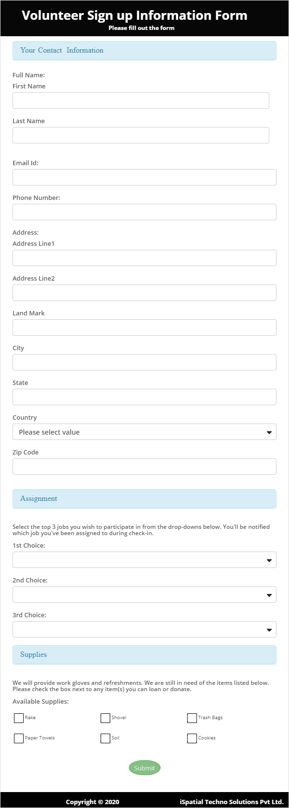
Task: Toggle the Cookies checkbox
Action: 192,738
